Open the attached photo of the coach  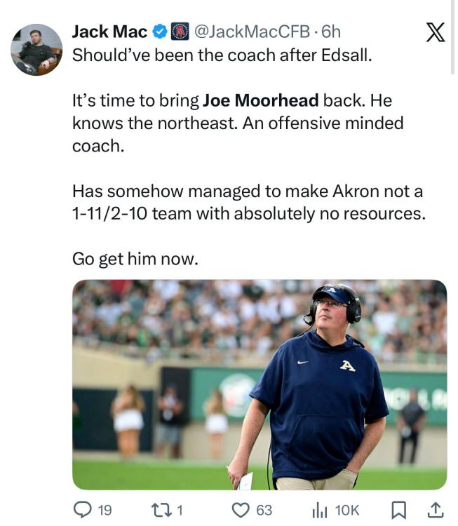tap(260, 384)
